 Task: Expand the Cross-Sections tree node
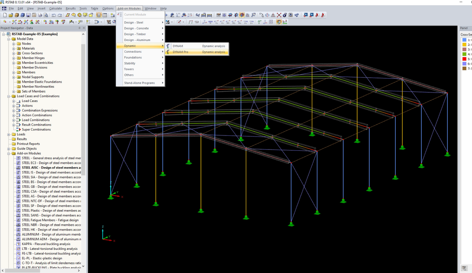point(14,53)
